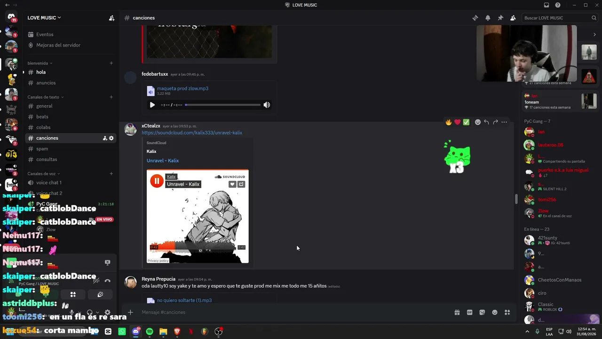Add heart reaction to xCtealzx message
602x339 pixels.
[457, 122]
